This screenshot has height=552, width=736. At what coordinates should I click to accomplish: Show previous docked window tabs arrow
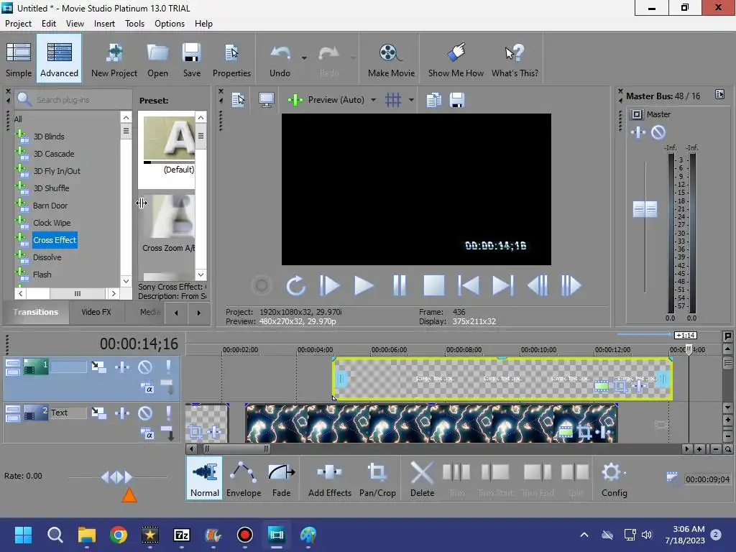(x=176, y=313)
